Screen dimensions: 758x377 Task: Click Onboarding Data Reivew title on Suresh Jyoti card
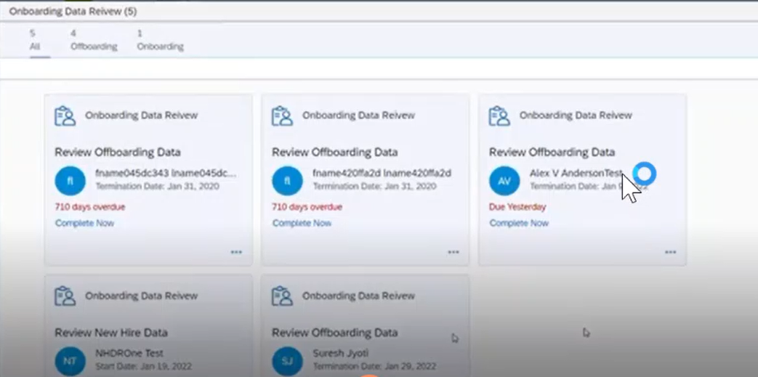coord(358,296)
